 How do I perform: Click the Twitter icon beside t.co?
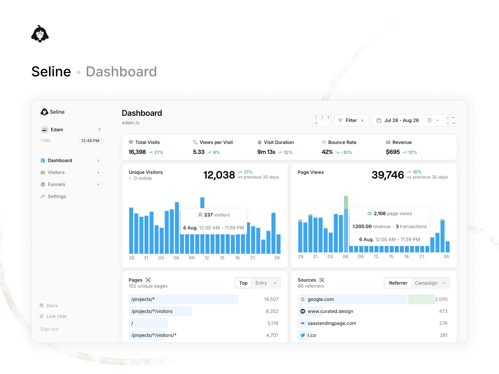pos(303,335)
